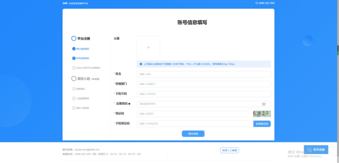Screen dimensions: 339x163
Task: Open the 联系客服 floating button
Action: coord(316,149)
